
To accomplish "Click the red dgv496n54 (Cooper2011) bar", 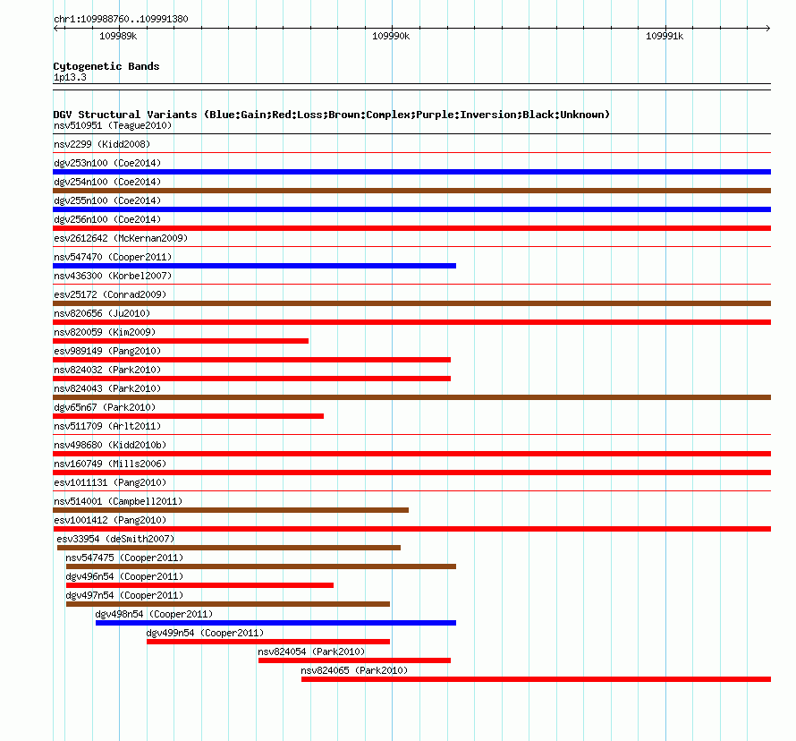I will [x=199, y=585].
